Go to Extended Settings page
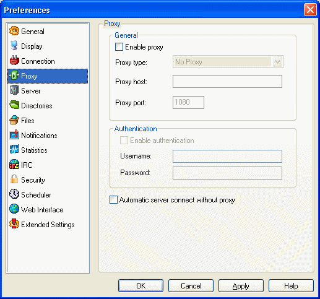 (x=48, y=224)
